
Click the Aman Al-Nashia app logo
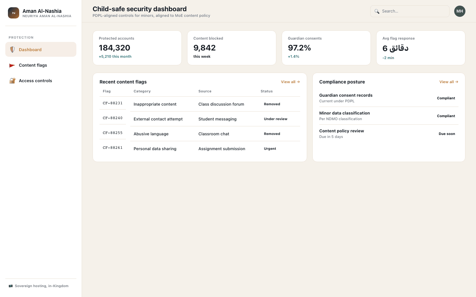tap(14, 13)
